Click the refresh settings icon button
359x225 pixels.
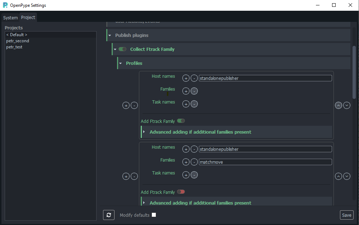(x=108, y=215)
